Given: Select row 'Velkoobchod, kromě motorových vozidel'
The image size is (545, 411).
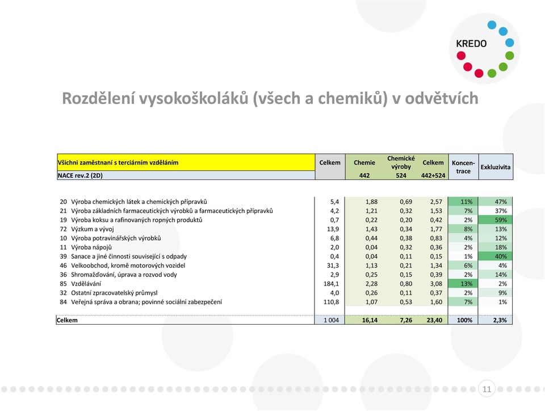Looking at the screenshot, I should [x=284, y=266].
